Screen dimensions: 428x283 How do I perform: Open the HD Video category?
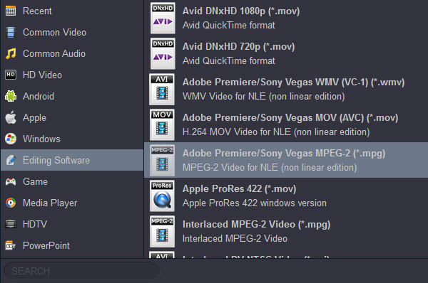point(72,75)
